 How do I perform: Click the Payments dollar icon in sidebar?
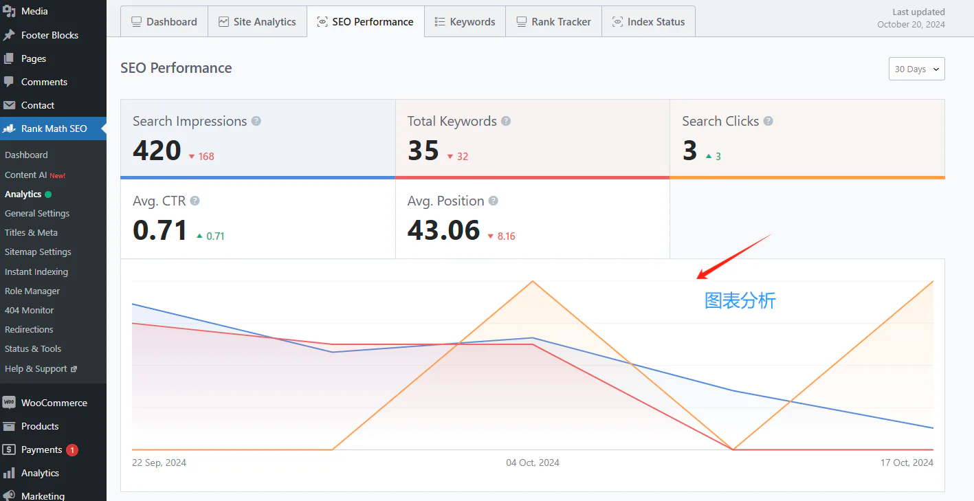click(x=9, y=449)
